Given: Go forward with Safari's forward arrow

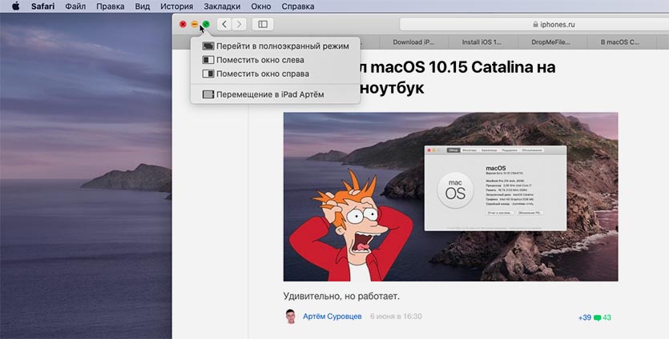Looking at the screenshot, I should [x=239, y=25].
